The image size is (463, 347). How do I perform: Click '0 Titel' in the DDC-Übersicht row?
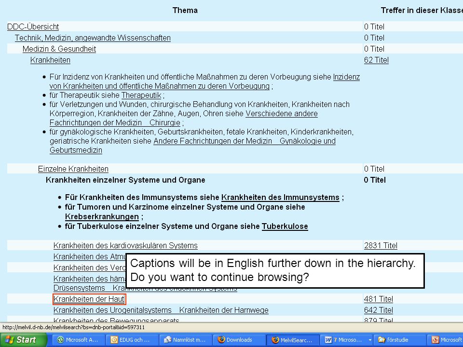(x=374, y=27)
